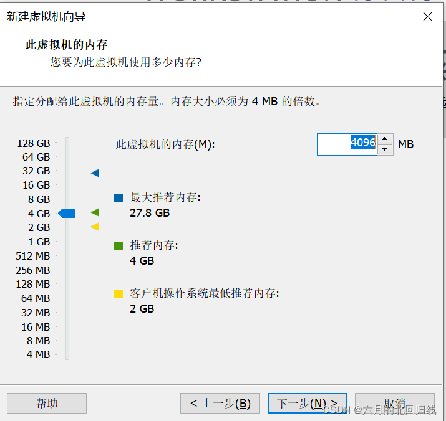Click the 客户机操作系统最低推荐内存: label
Viewport: 446px width, 421px height.
click(205, 293)
